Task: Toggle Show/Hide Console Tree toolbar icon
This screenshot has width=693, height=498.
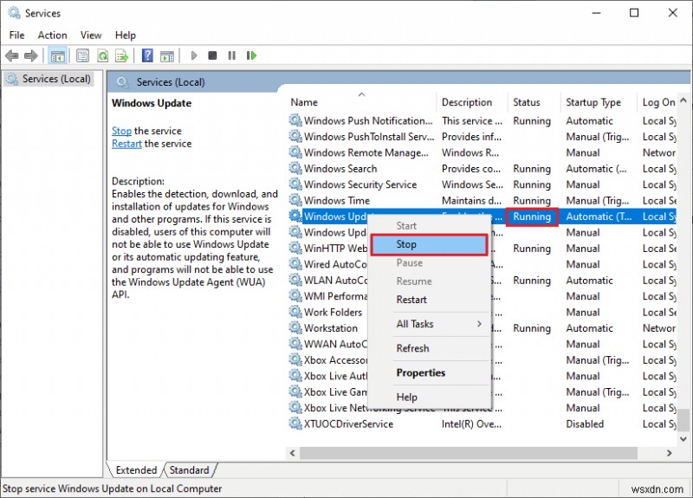Action: coord(57,55)
